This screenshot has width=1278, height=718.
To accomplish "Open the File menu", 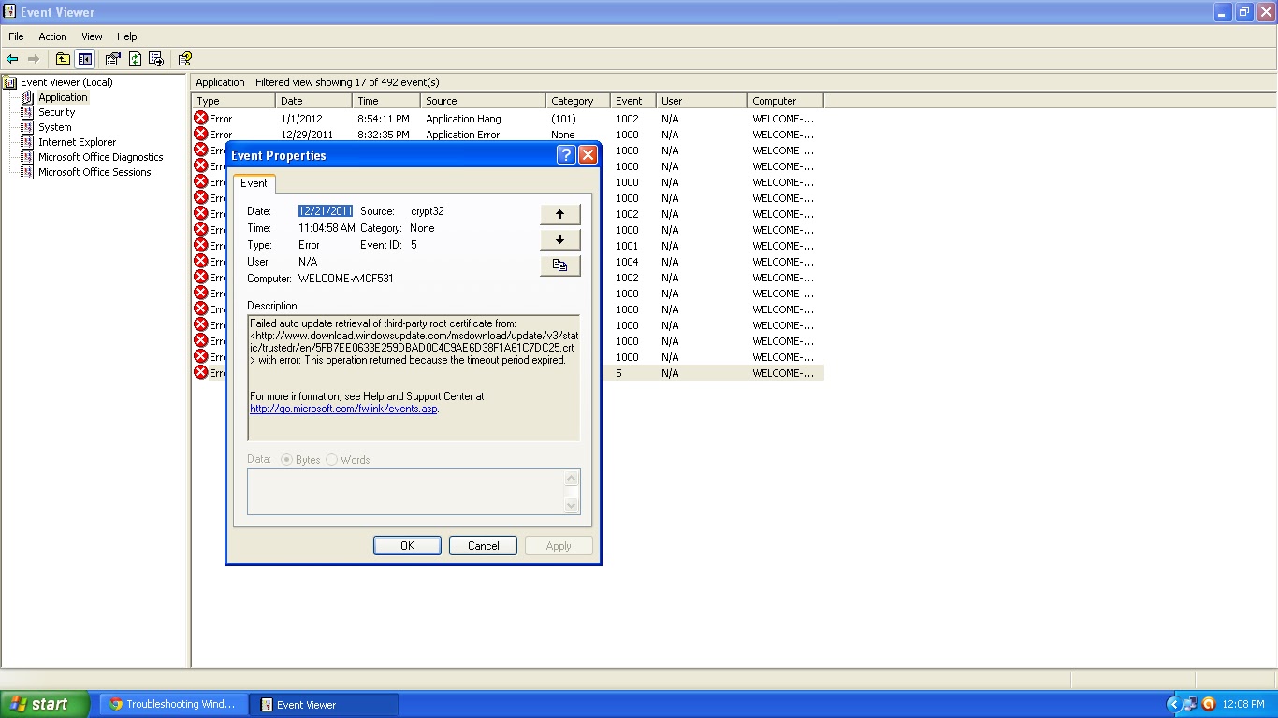I will [x=16, y=36].
